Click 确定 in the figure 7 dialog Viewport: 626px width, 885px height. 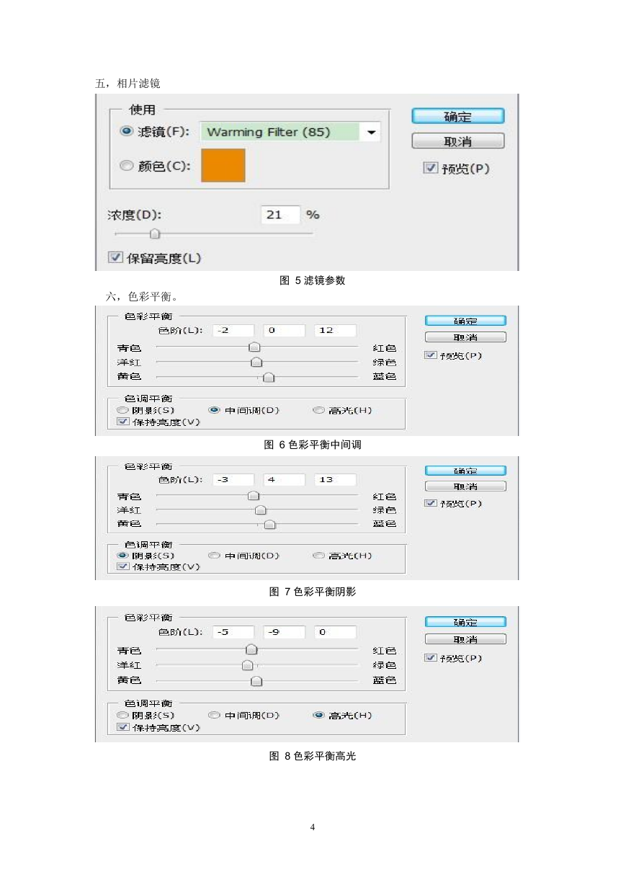coord(465,470)
